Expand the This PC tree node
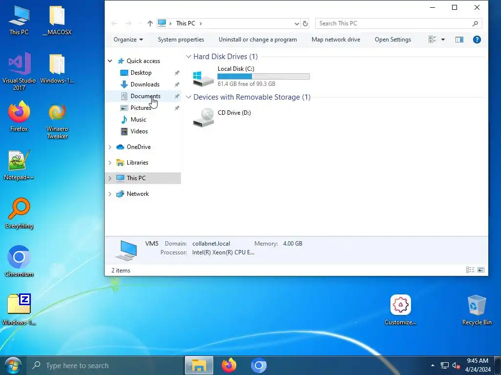 110,178
